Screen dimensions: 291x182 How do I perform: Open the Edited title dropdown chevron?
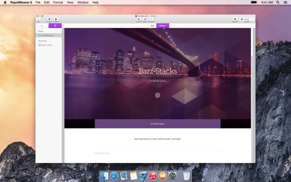click(157, 16)
